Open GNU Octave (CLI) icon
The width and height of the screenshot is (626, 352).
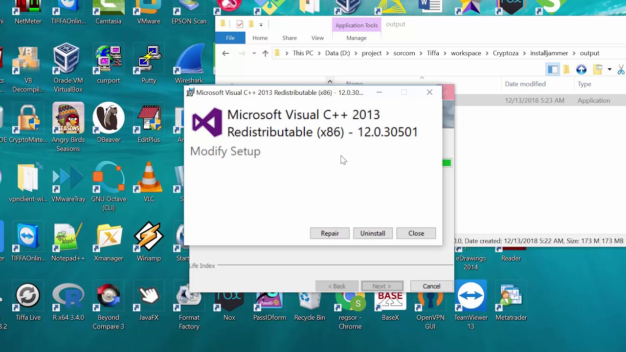(x=108, y=187)
